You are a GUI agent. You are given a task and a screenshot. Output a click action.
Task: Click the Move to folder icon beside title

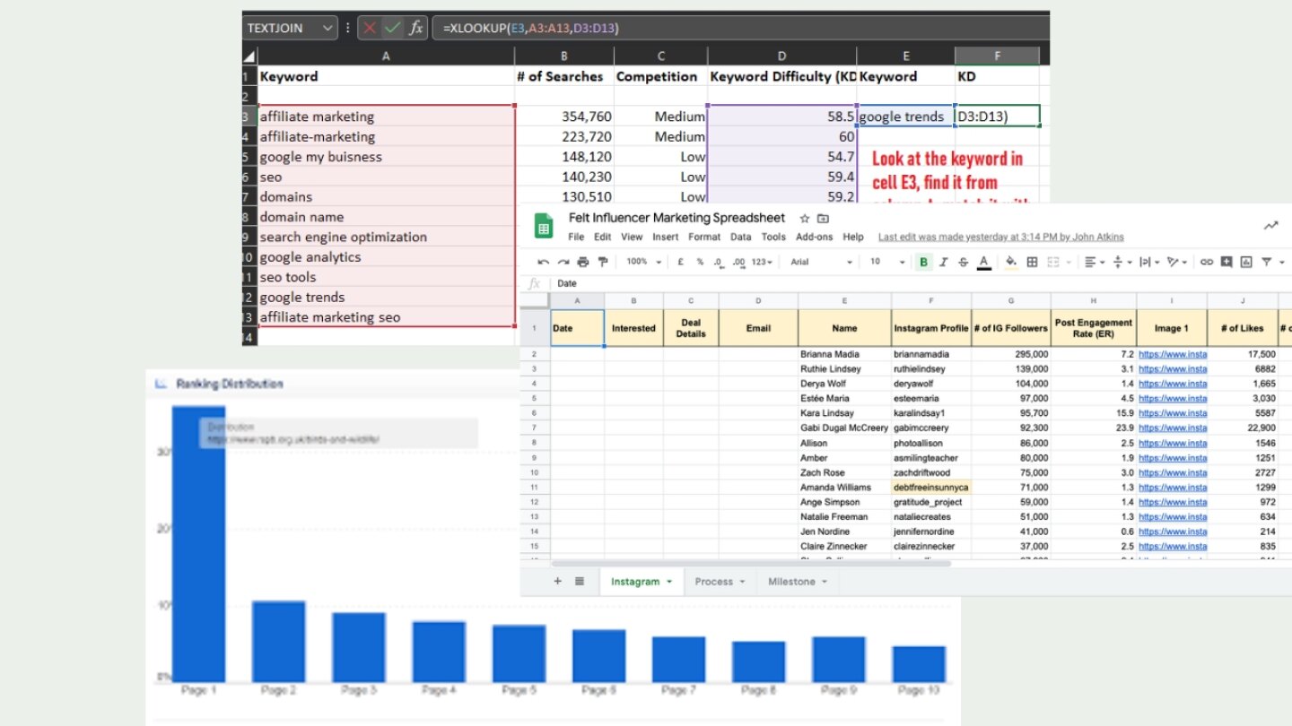pos(824,218)
